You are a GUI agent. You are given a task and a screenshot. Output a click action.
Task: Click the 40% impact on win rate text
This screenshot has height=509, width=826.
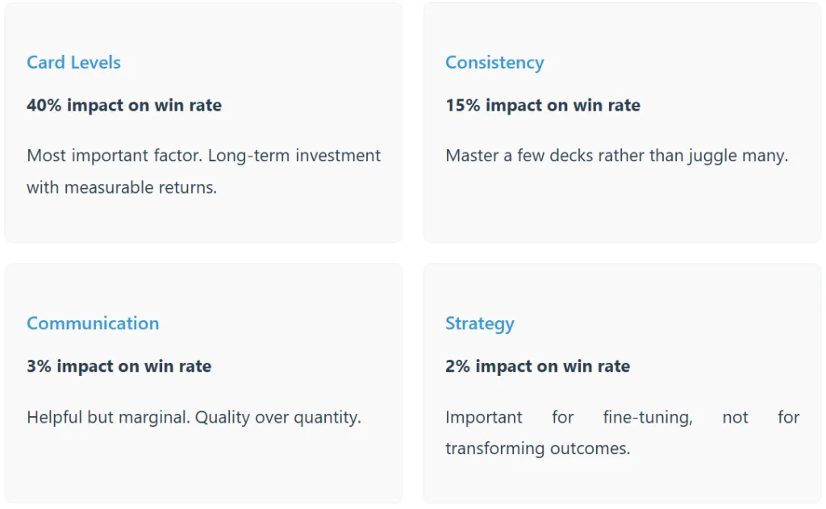(x=124, y=106)
